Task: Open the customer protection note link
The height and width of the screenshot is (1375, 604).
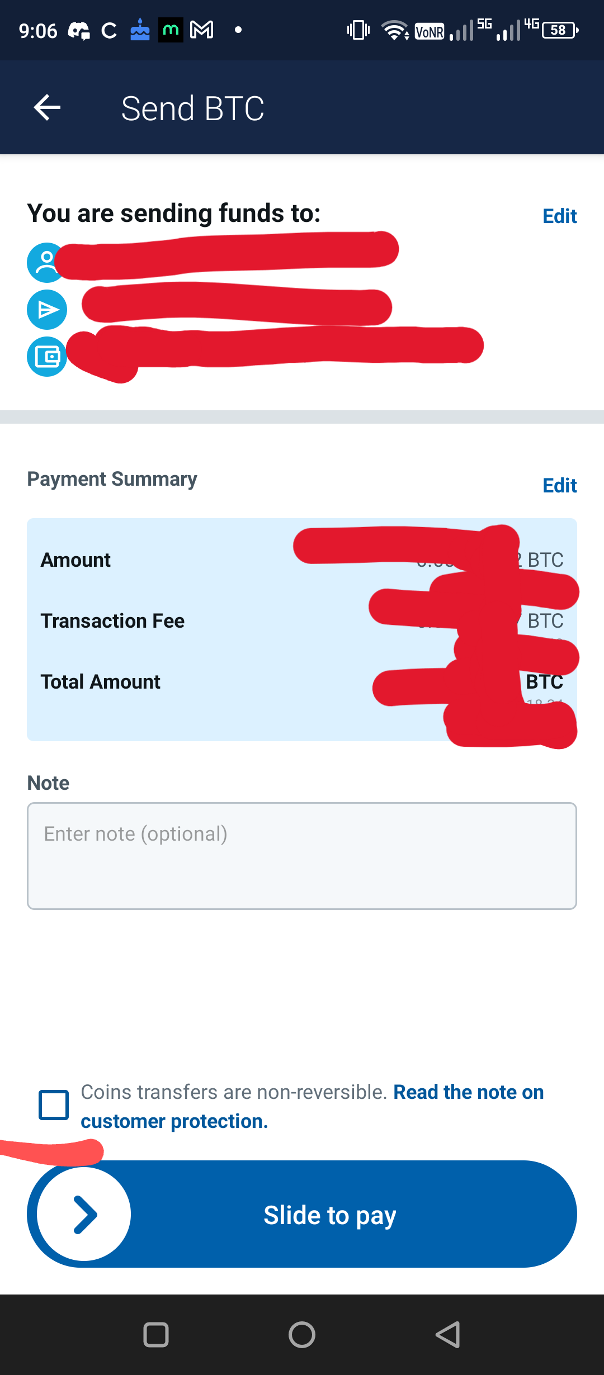Action: 312,1107
